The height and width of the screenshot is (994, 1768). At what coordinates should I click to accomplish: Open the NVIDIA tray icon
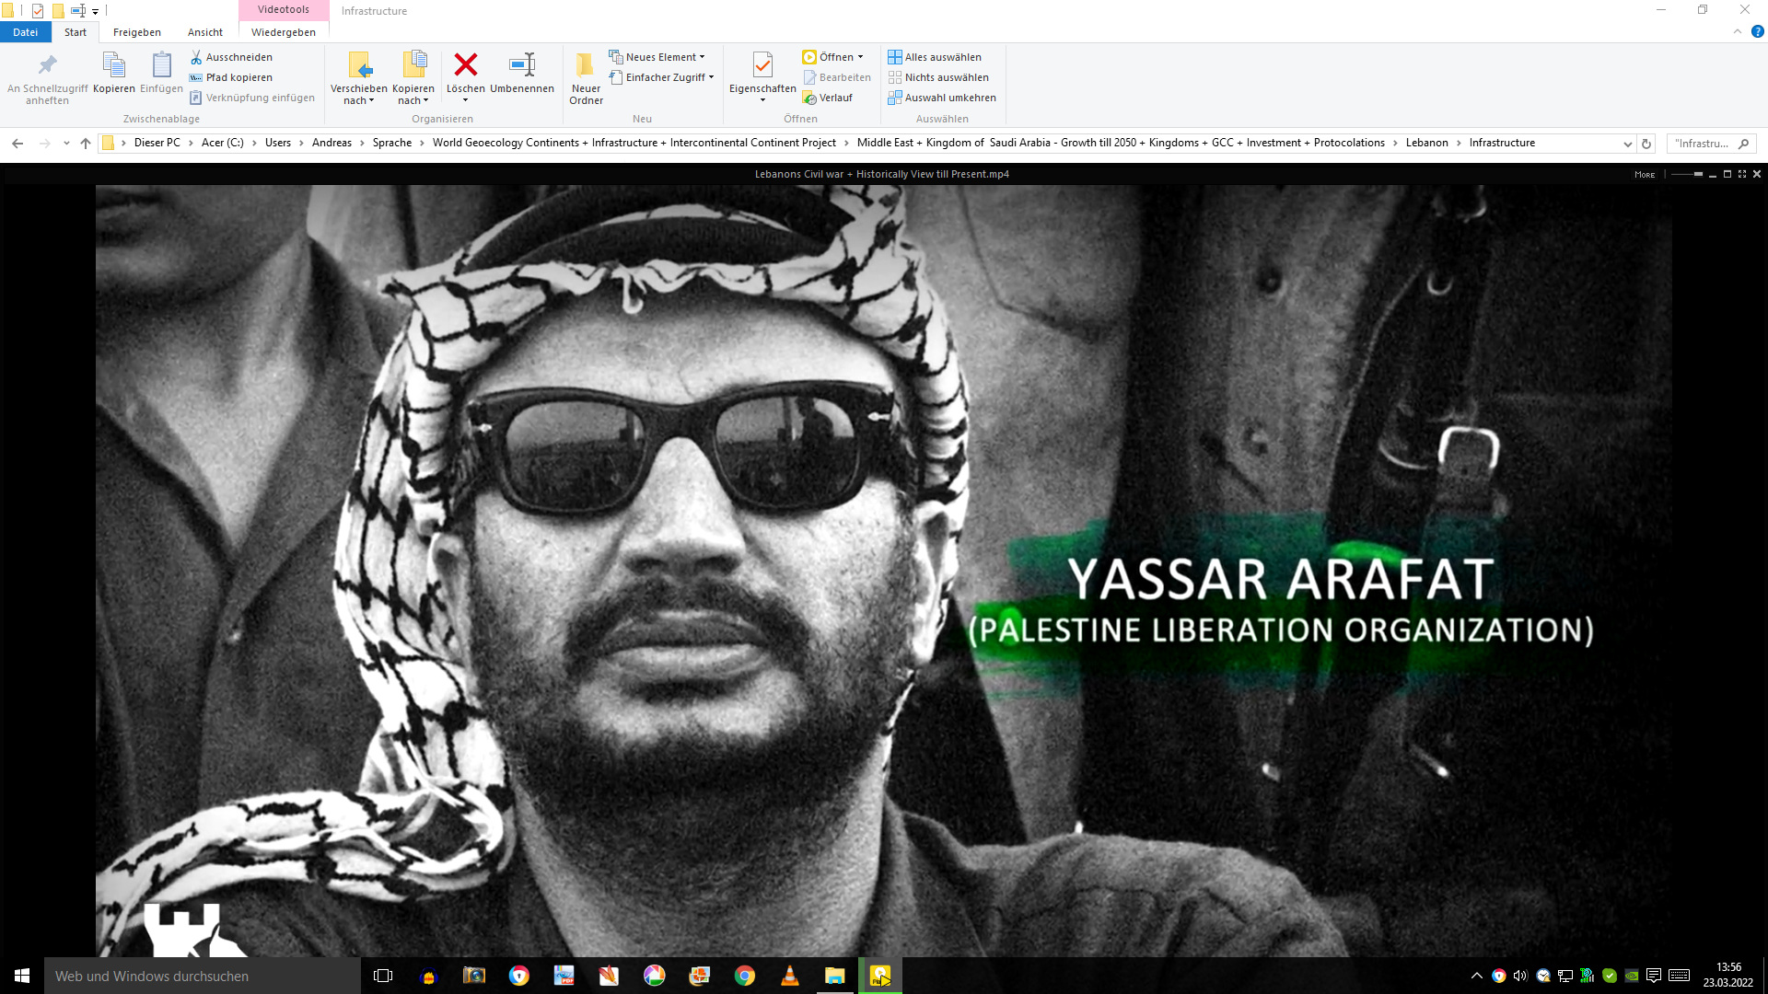click(x=1632, y=976)
